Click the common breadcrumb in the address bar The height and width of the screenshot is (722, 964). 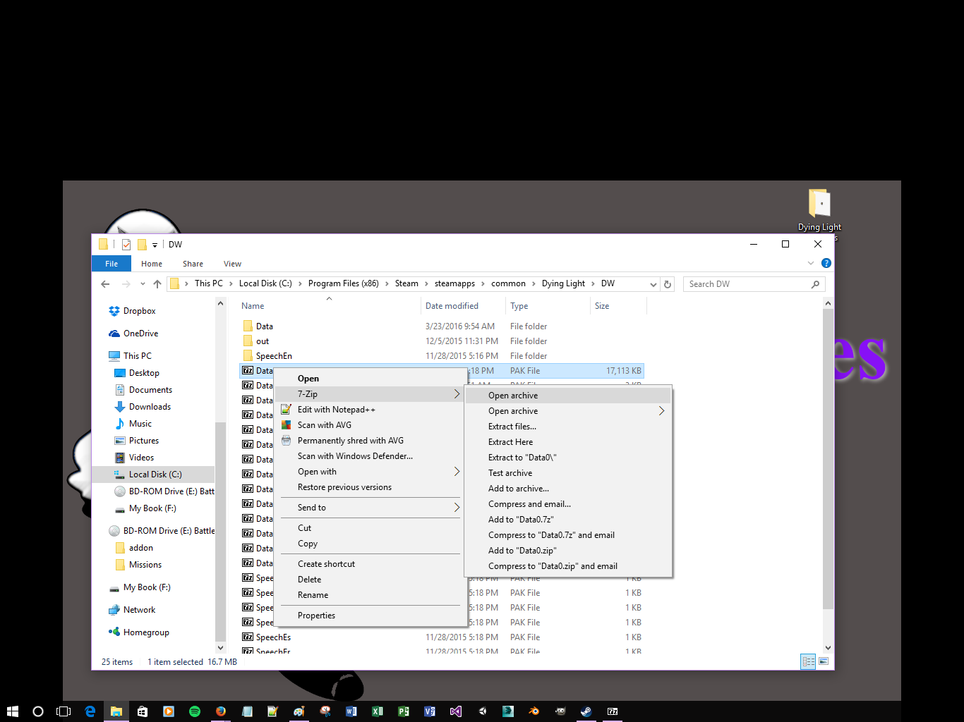(508, 283)
